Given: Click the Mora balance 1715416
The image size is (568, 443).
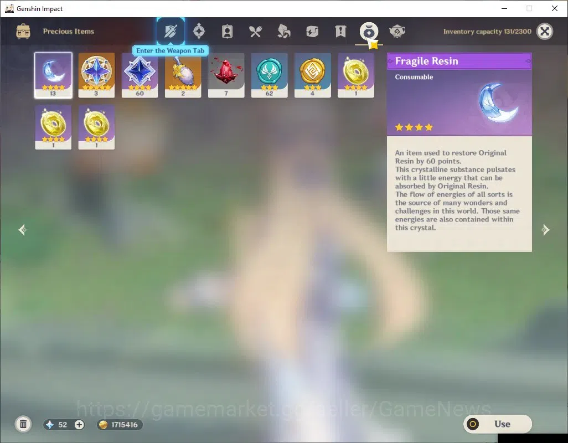Looking at the screenshot, I should point(124,425).
